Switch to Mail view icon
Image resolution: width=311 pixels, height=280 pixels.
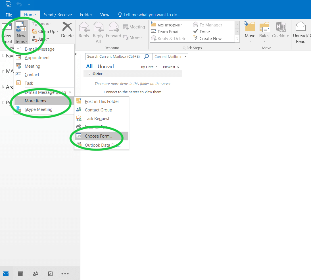pos(6,274)
